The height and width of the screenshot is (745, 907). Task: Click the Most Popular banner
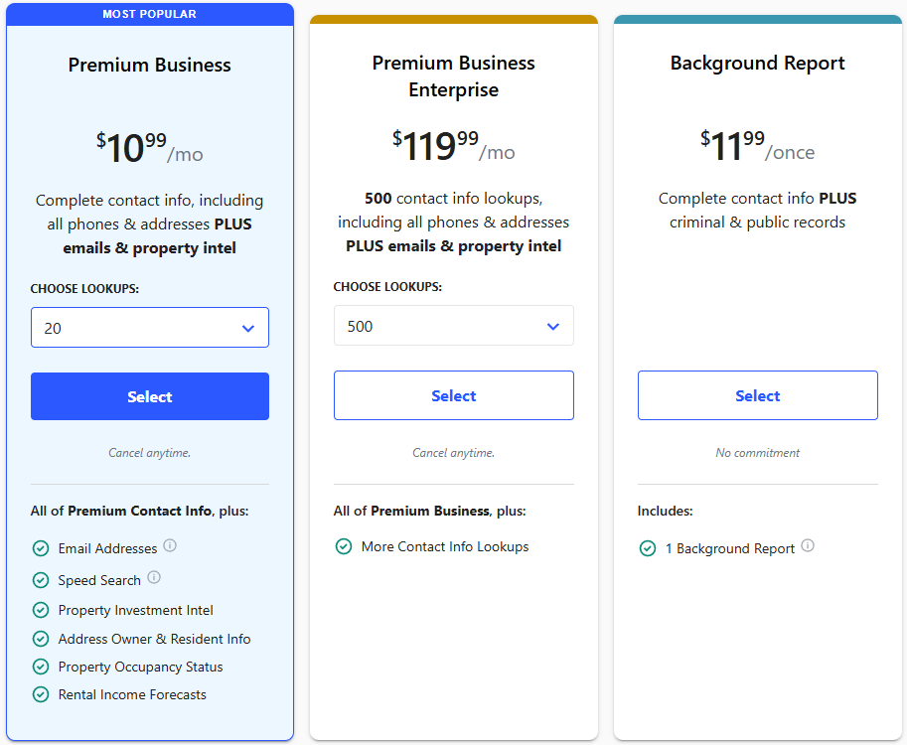[x=150, y=14]
